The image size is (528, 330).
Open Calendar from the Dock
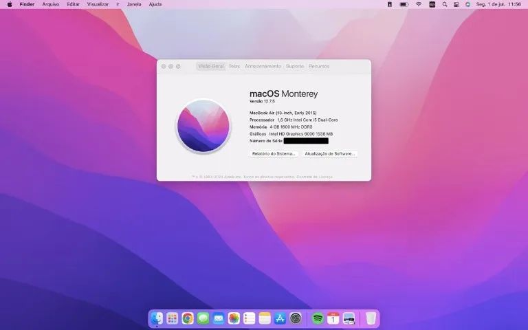[x=333, y=318]
